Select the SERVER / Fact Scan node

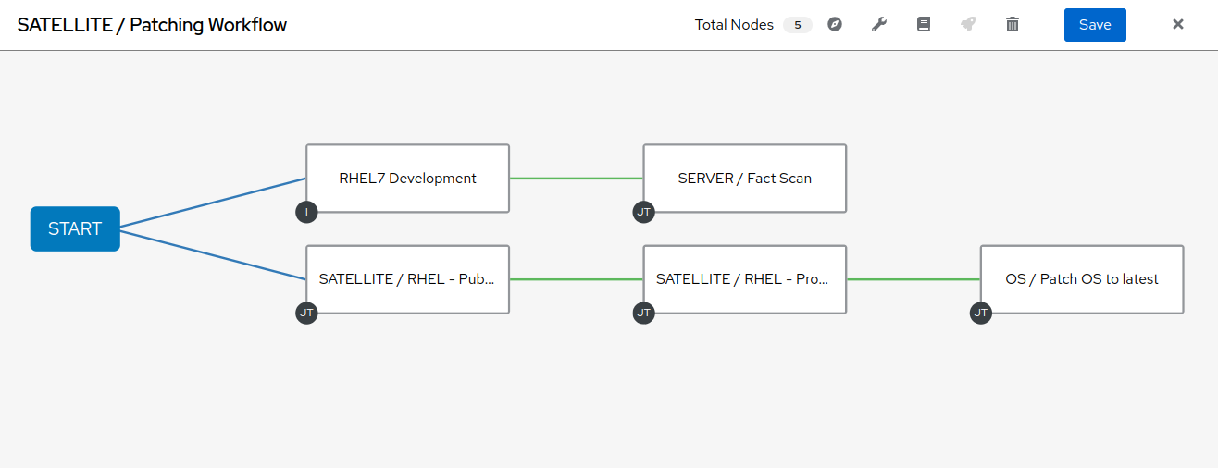[745, 178]
